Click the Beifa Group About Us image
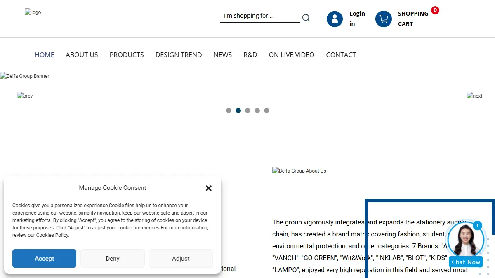The width and height of the screenshot is (495, 278). click(299, 171)
